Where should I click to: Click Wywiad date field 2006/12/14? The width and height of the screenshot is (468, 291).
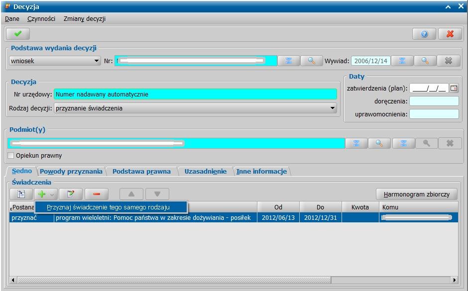371,61
